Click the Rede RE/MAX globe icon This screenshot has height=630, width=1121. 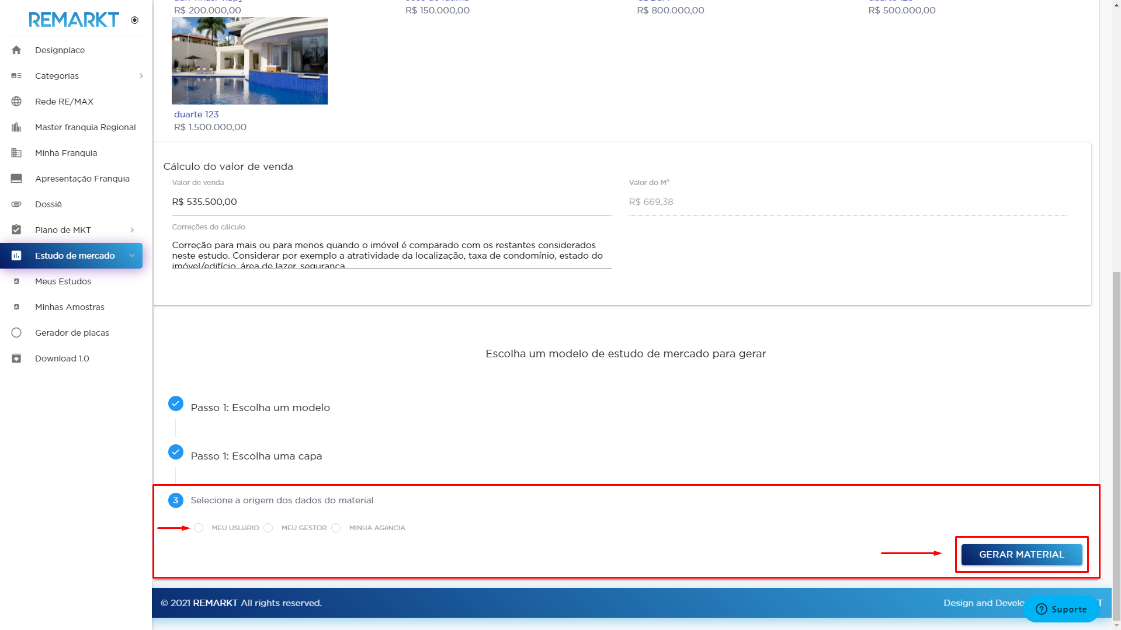pyautogui.click(x=16, y=102)
